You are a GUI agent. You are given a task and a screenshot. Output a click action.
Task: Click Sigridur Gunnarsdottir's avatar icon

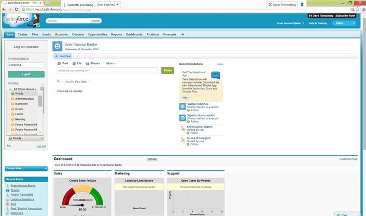182,118
